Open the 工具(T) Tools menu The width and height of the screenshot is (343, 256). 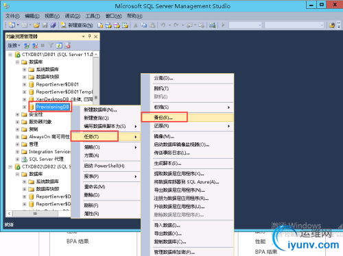93,16
